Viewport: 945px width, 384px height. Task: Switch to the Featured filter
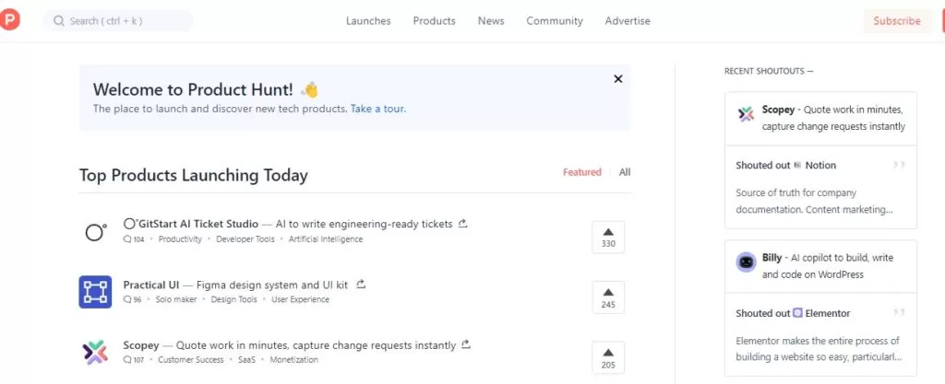(x=582, y=172)
